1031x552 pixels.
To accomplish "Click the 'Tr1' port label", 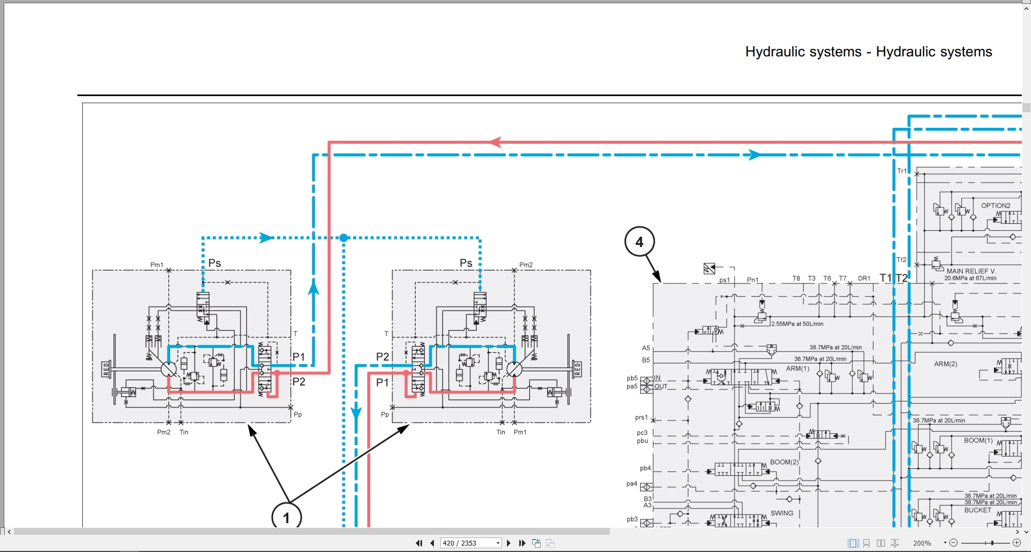I will click(x=902, y=171).
